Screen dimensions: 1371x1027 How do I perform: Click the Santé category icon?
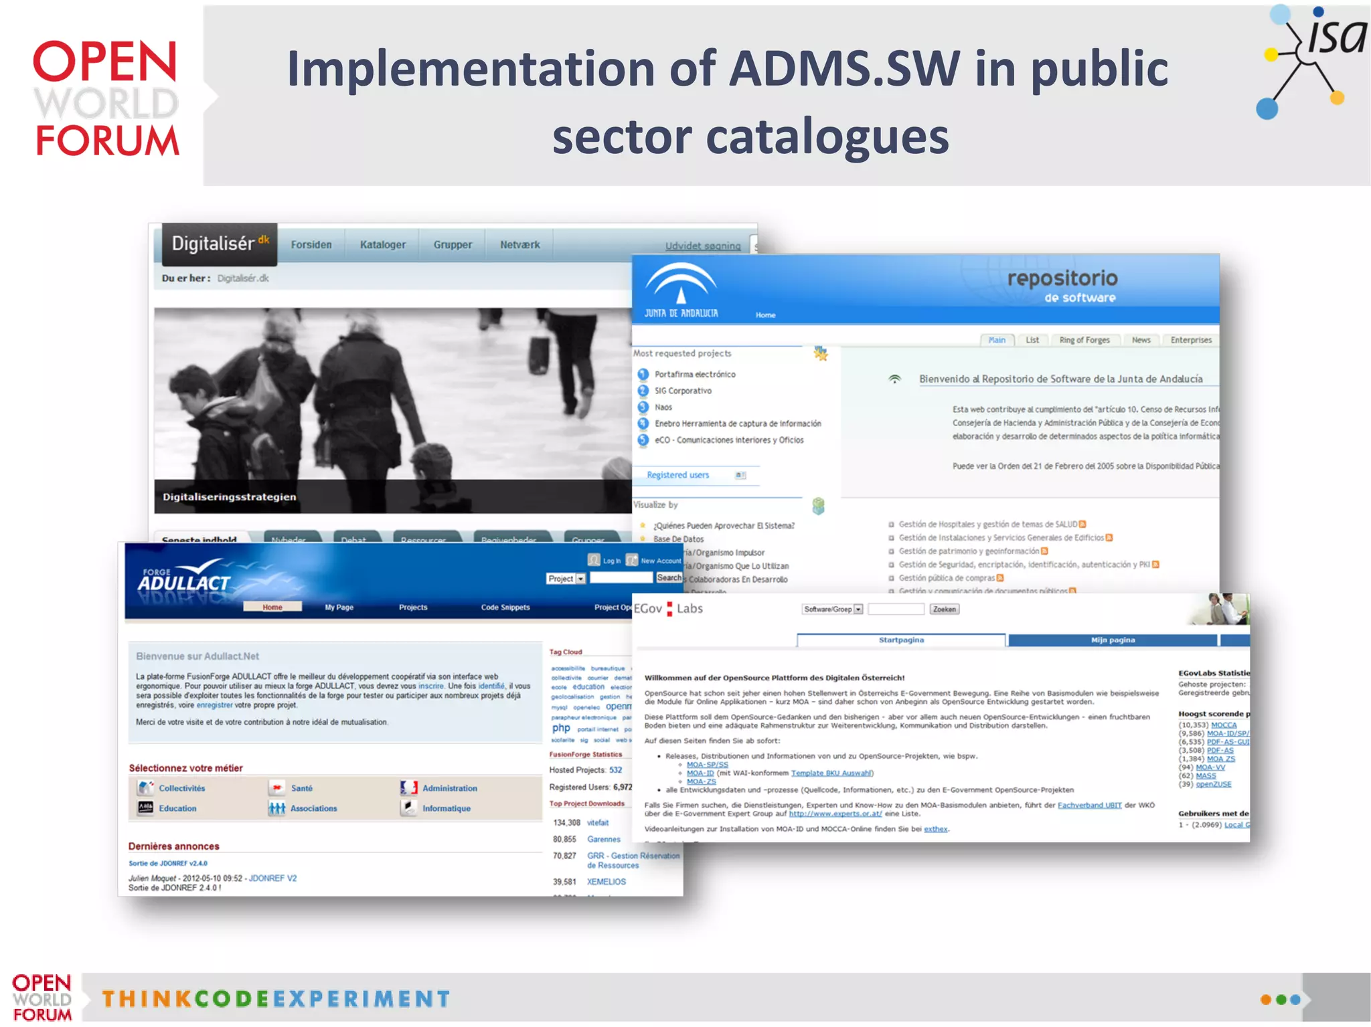pyautogui.click(x=276, y=787)
